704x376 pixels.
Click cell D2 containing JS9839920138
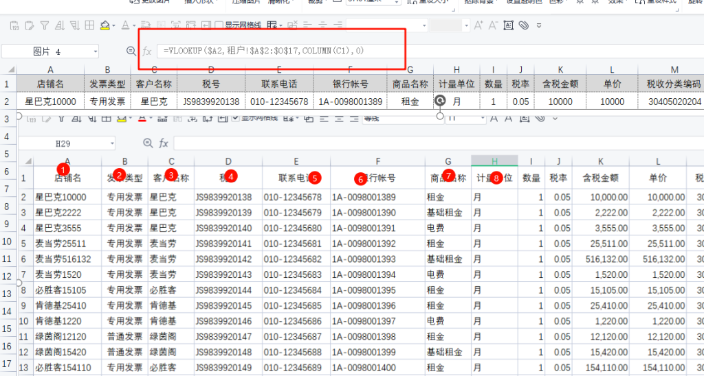click(212, 102)
